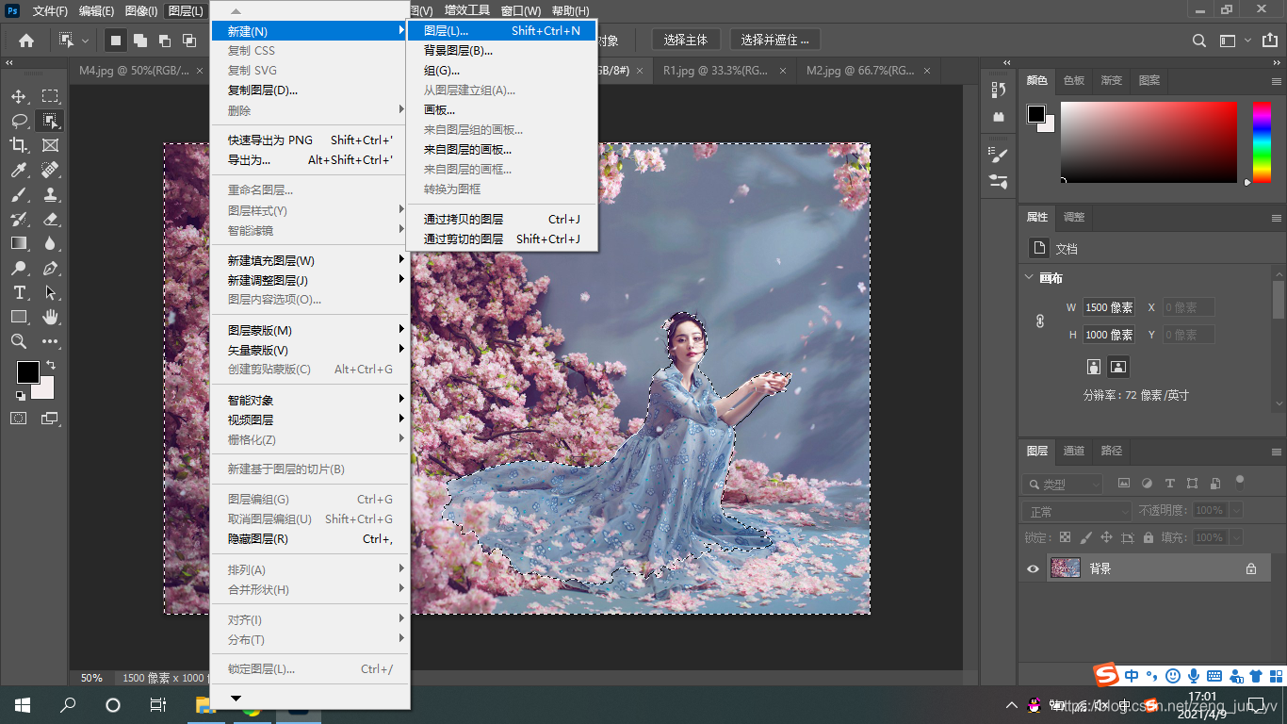Open the foreground color swatch
This screenshot has width=1287, height=724.
[28, 371]
